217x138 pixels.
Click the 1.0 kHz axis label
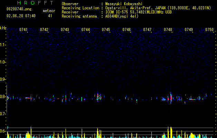coord(3,62)
